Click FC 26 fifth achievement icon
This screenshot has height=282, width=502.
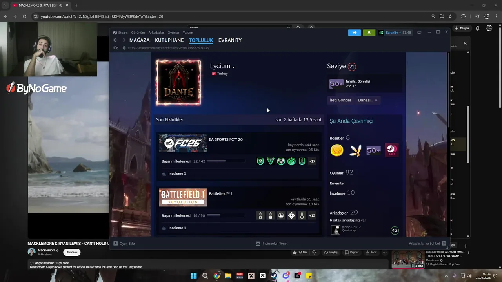click(x=302, y=161)
